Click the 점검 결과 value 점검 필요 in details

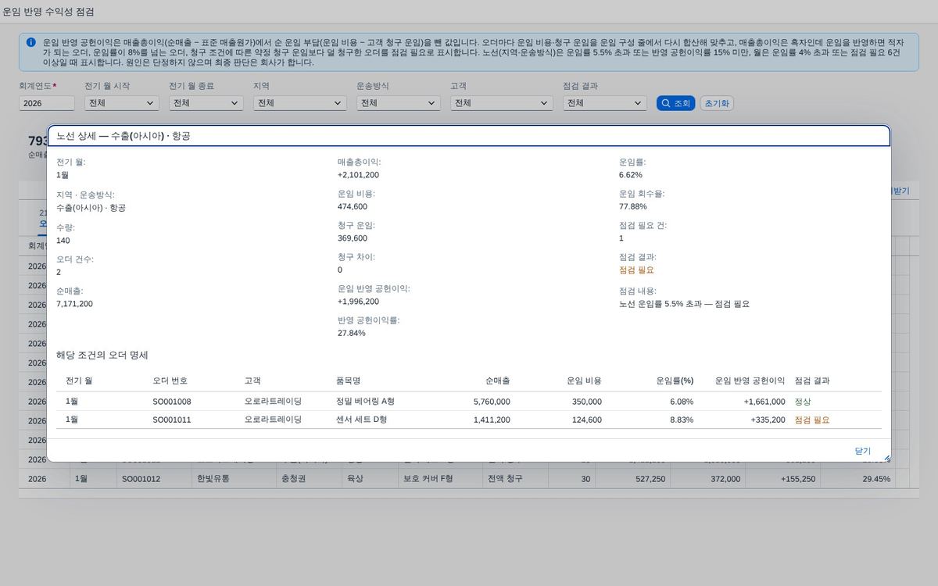pyautogui.click(x=636, y=270)
